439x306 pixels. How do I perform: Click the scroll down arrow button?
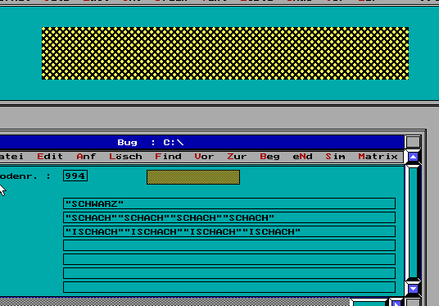click(x=413, y=288)
